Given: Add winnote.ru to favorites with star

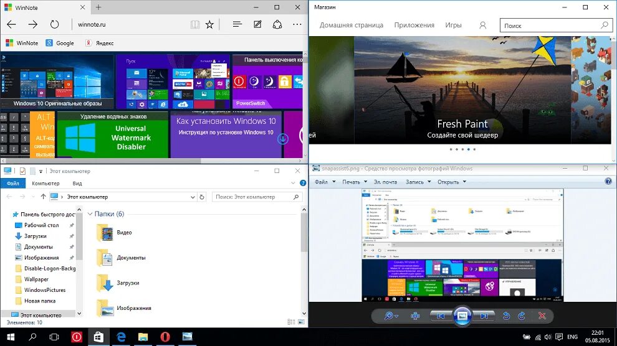Looking at the screenshot, I should [x=209, y=25].
